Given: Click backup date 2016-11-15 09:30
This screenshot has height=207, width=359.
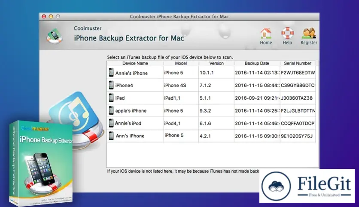Looking at the screenshot, I should tap(257, 136).
